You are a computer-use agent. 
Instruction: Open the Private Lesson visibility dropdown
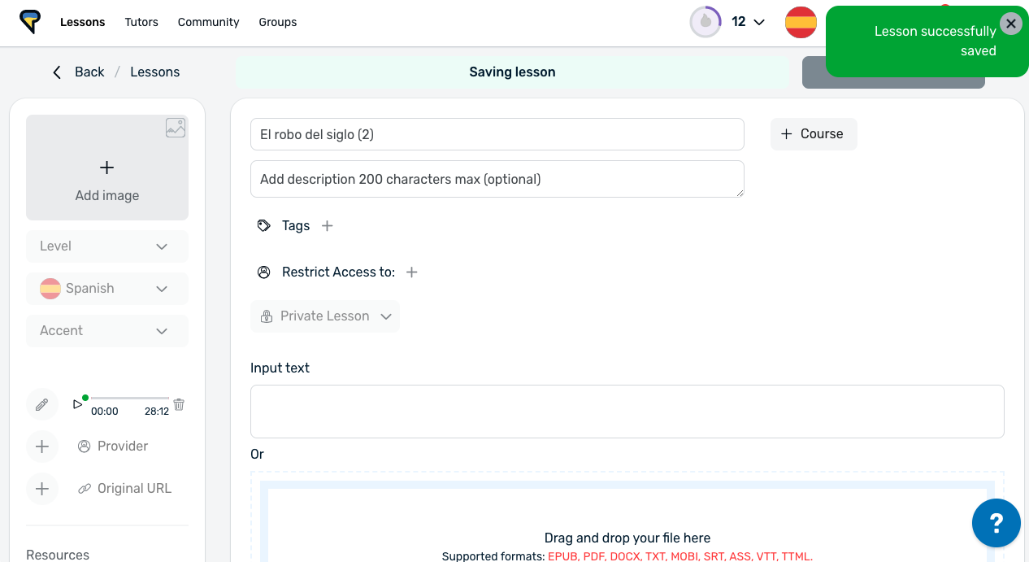coord(325,316)
